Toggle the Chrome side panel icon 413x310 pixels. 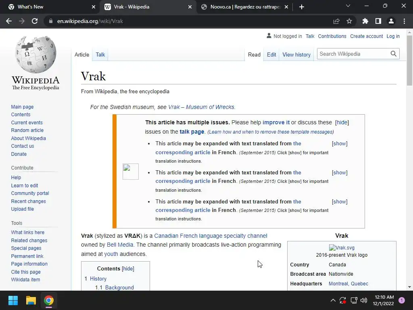coord(378,21)
